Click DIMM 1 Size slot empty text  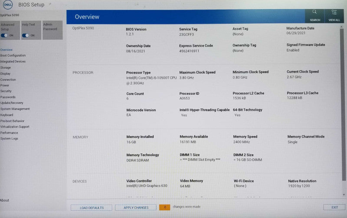point(200,160)
